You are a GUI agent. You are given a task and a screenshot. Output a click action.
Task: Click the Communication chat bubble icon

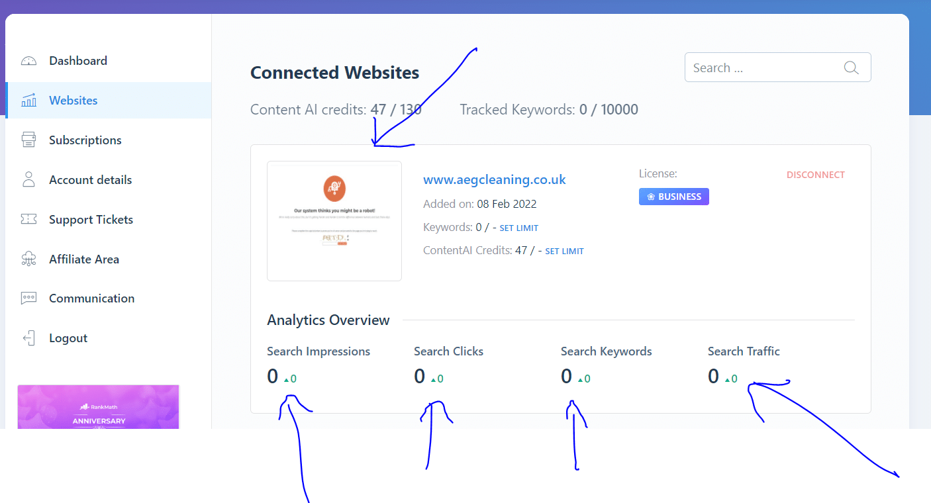click(28, 298)
